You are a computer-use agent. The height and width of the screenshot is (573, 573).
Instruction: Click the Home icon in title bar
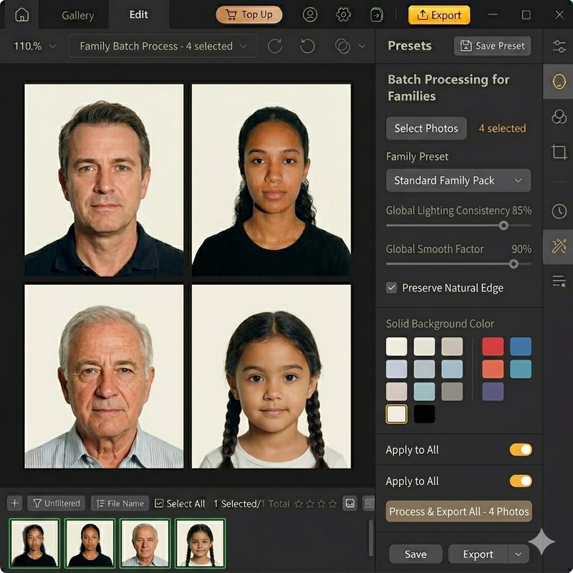point(22,15)
